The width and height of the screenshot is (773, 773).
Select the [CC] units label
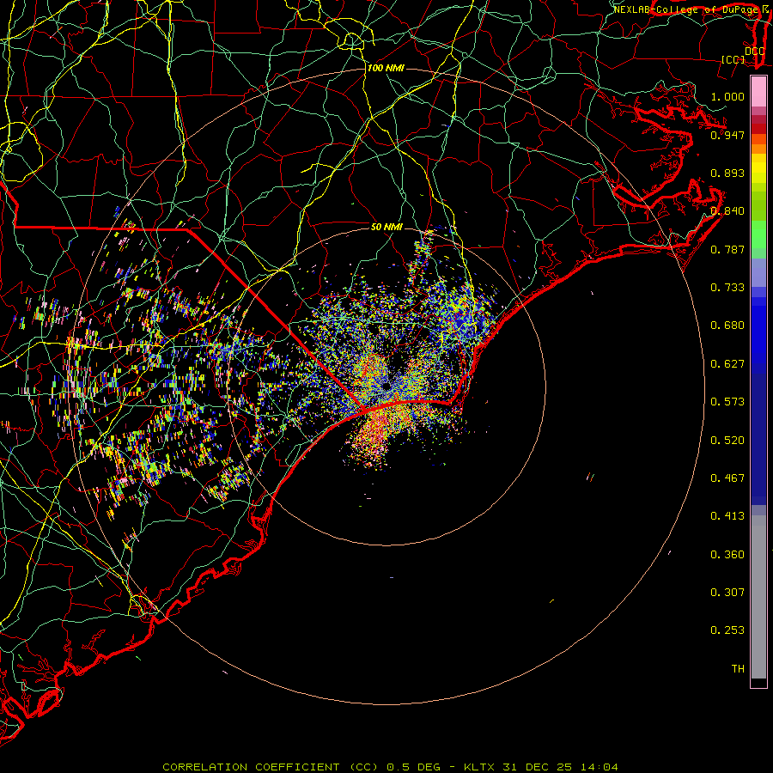(733, 59)
